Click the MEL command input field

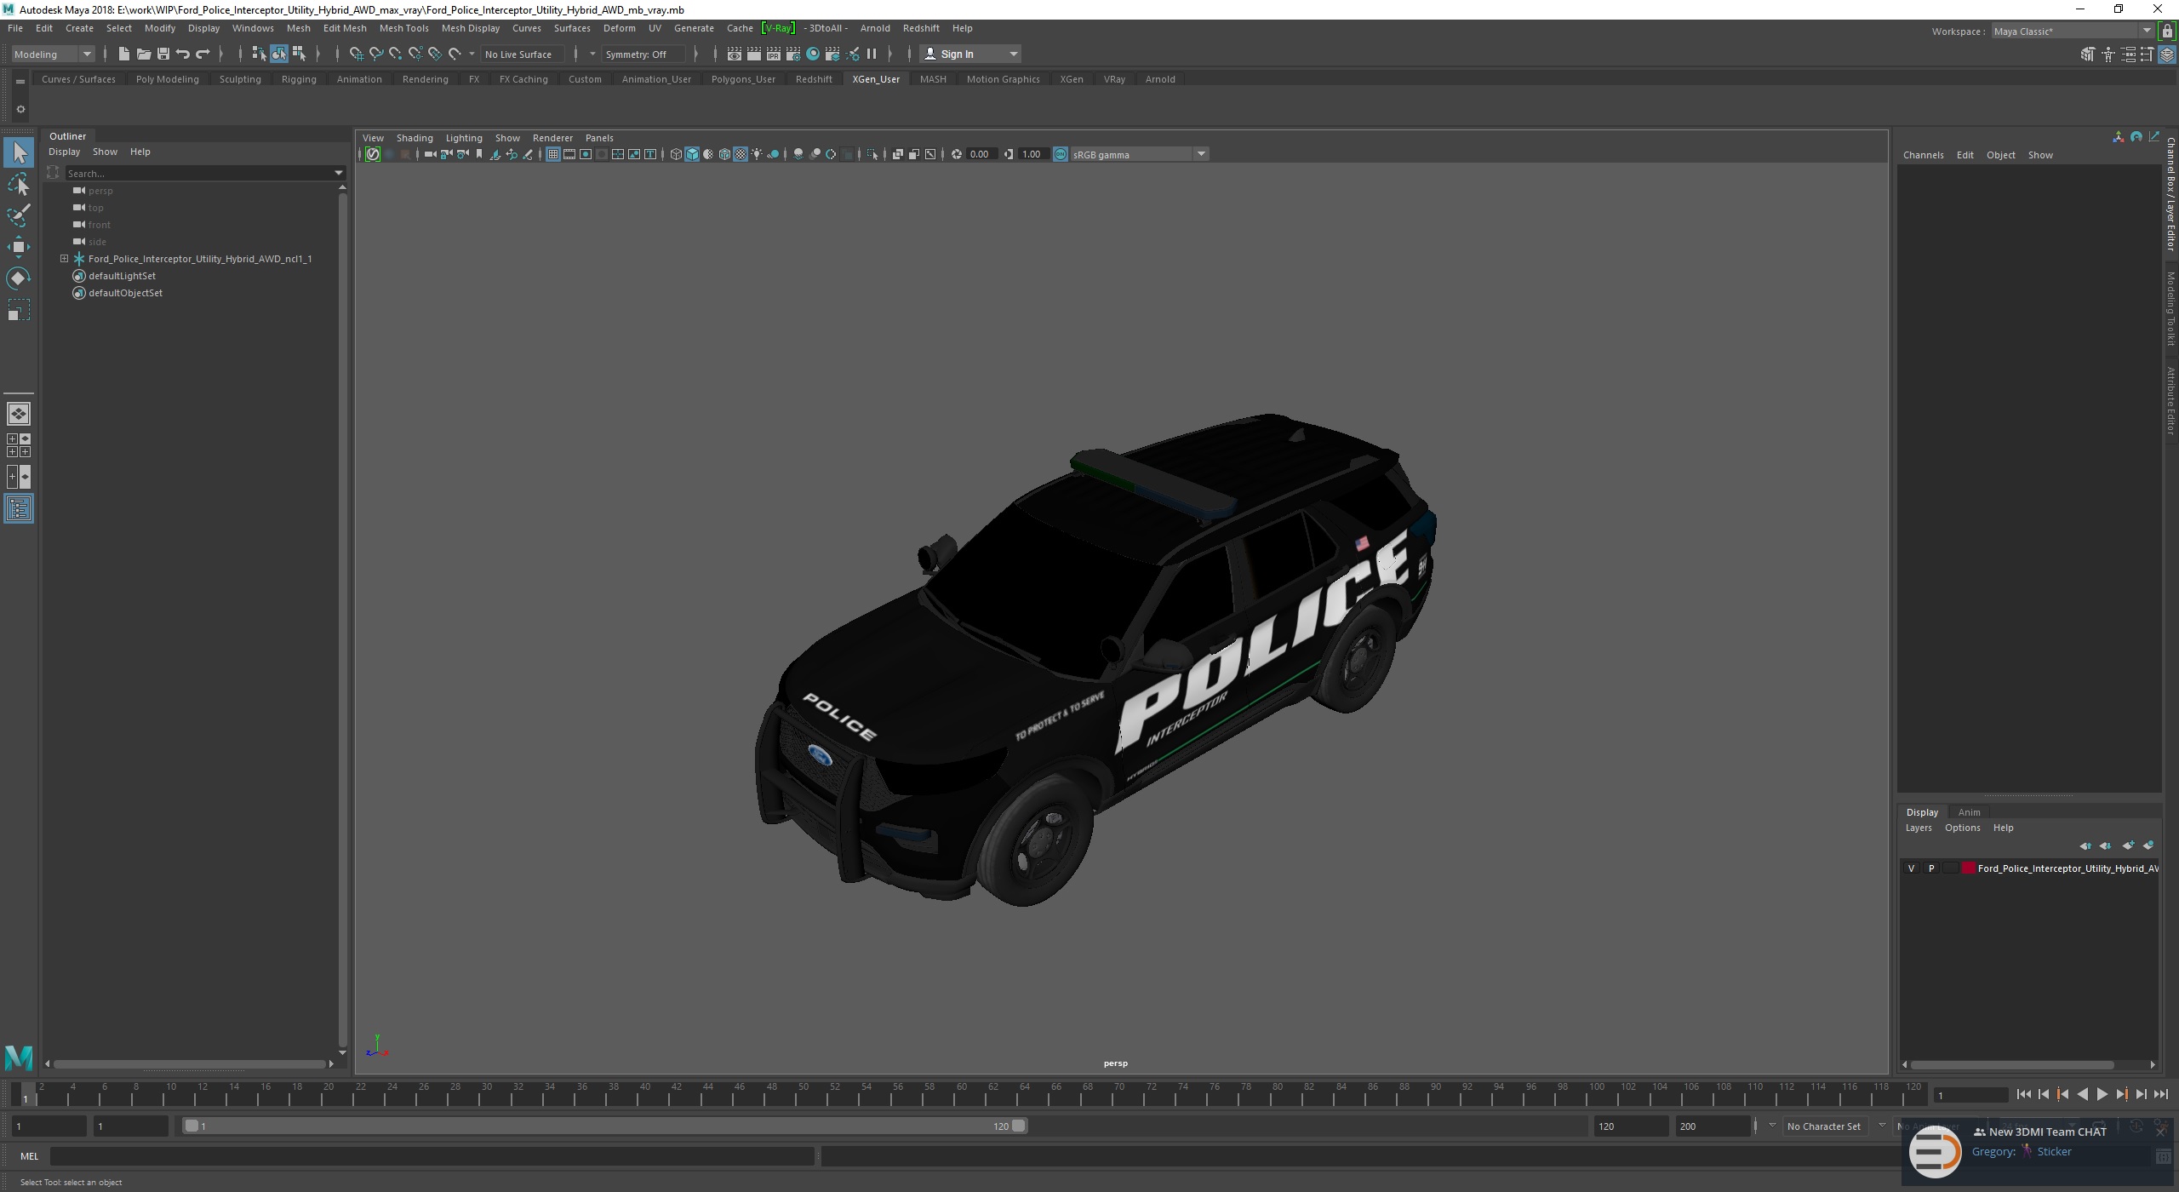pos(432,1156)
